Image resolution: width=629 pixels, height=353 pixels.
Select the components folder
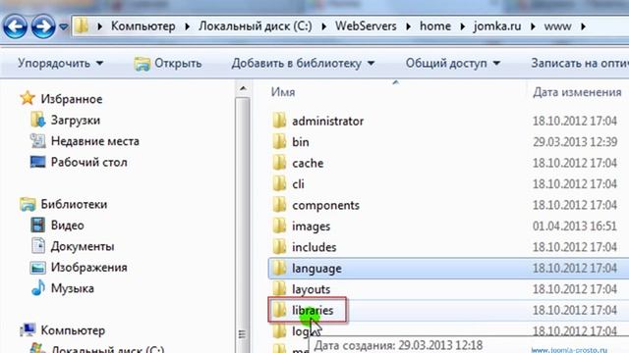tap(325, 205)
